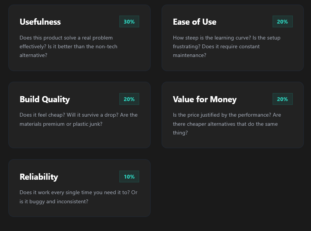Click the 10% weight badge

tap(129, 177)
